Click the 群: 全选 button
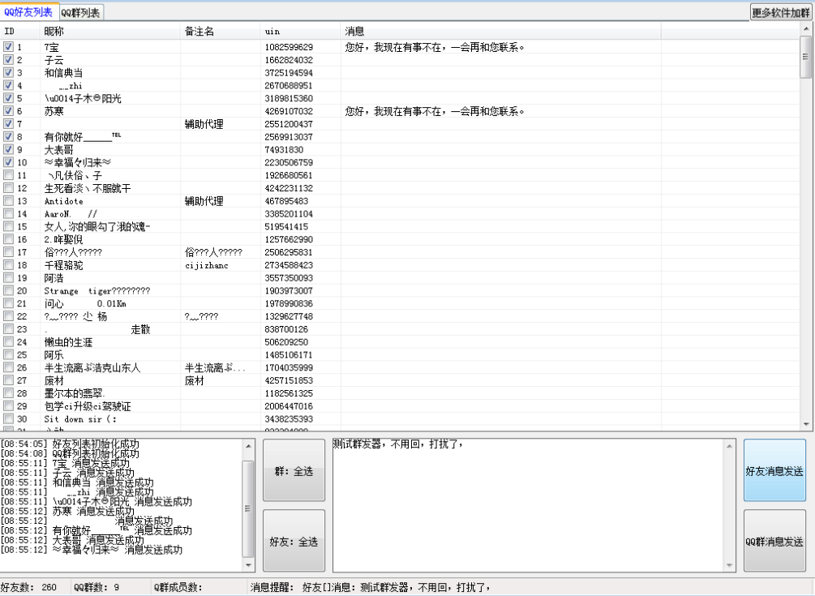This screenshot has width=815, height=596. 294,471
